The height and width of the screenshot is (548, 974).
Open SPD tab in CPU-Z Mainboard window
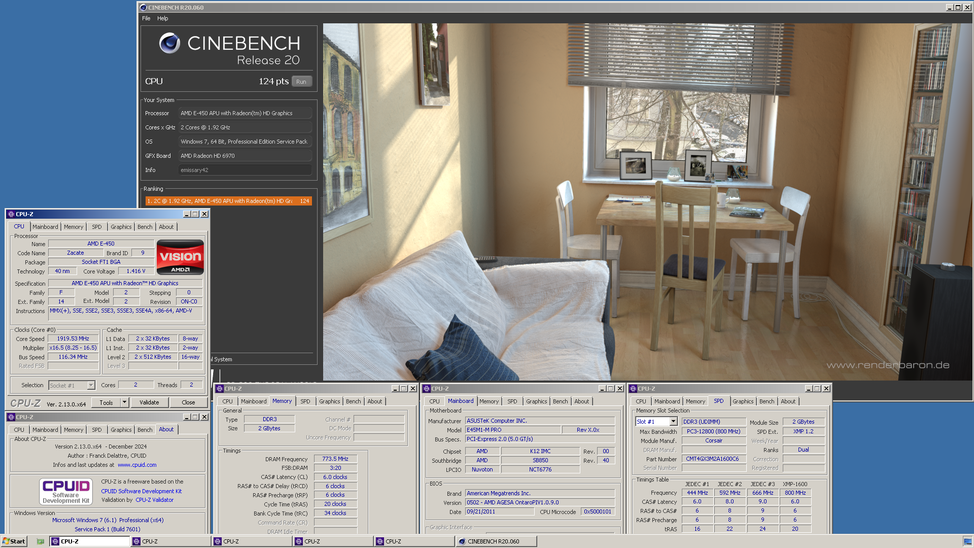[x=512, y=401]
